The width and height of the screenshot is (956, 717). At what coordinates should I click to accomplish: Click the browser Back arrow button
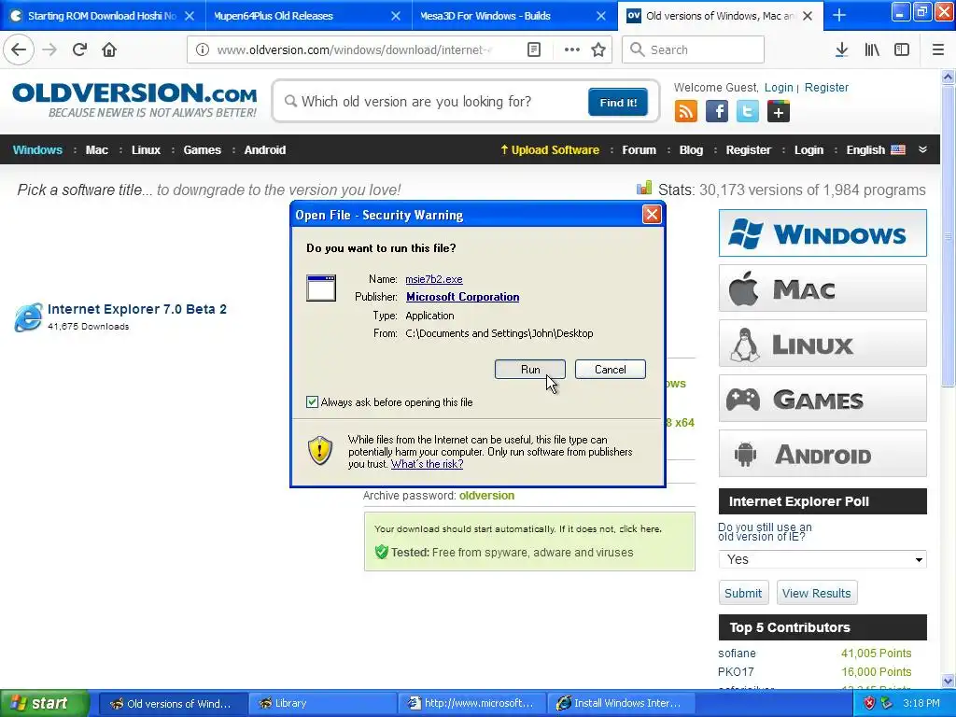(19, 49)
